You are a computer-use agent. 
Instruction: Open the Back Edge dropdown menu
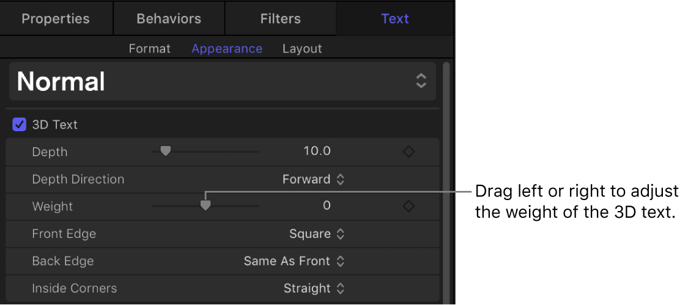(x=294, y=261)
